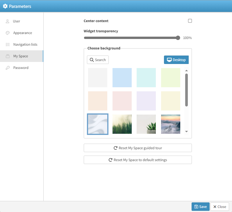Click the Appearance palette icon
The image size is (232, 212).
[x=8, y=33]
